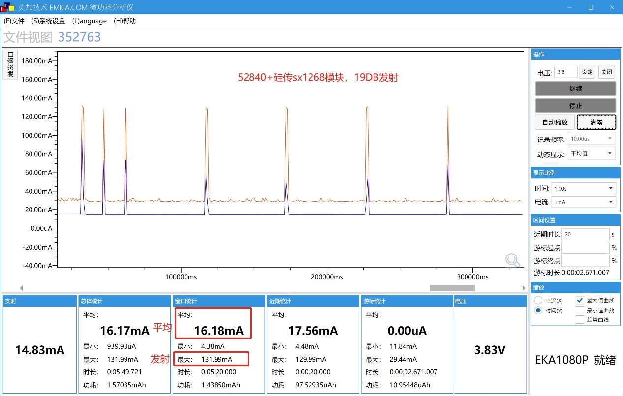This screenshot has height=396, width=623.
Task: Select the 触发窗口 trigger window side tab
Action: [x=10, y=64]
